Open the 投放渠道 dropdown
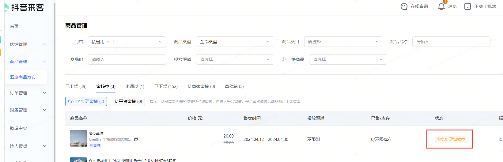Image resolution: width=503 pixels, height=162 pixels. tap(235, 59)
